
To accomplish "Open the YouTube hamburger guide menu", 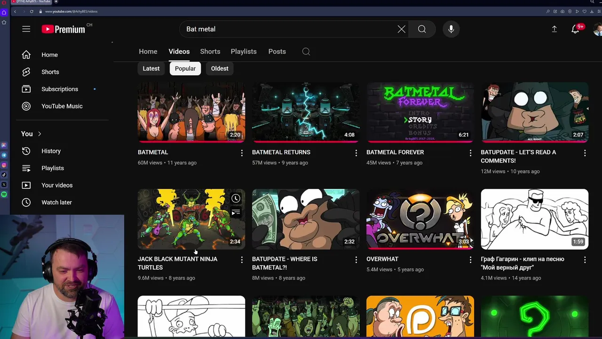I will [26, 29].
